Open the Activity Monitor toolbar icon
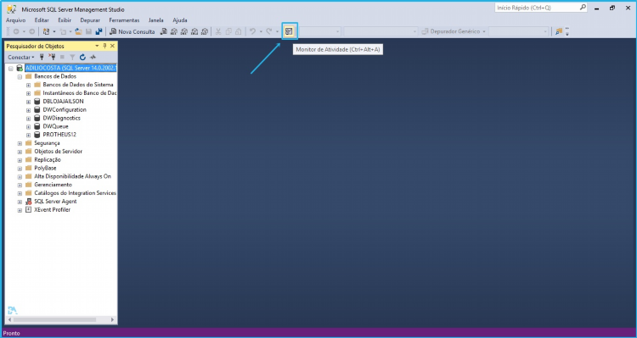 pos(289,31)
